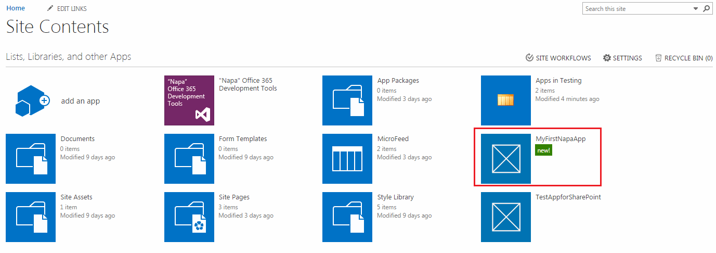Screen dimensions: 716x253
Task: Click "5 items" under Style Library
Action: click(x=387, y=207)
